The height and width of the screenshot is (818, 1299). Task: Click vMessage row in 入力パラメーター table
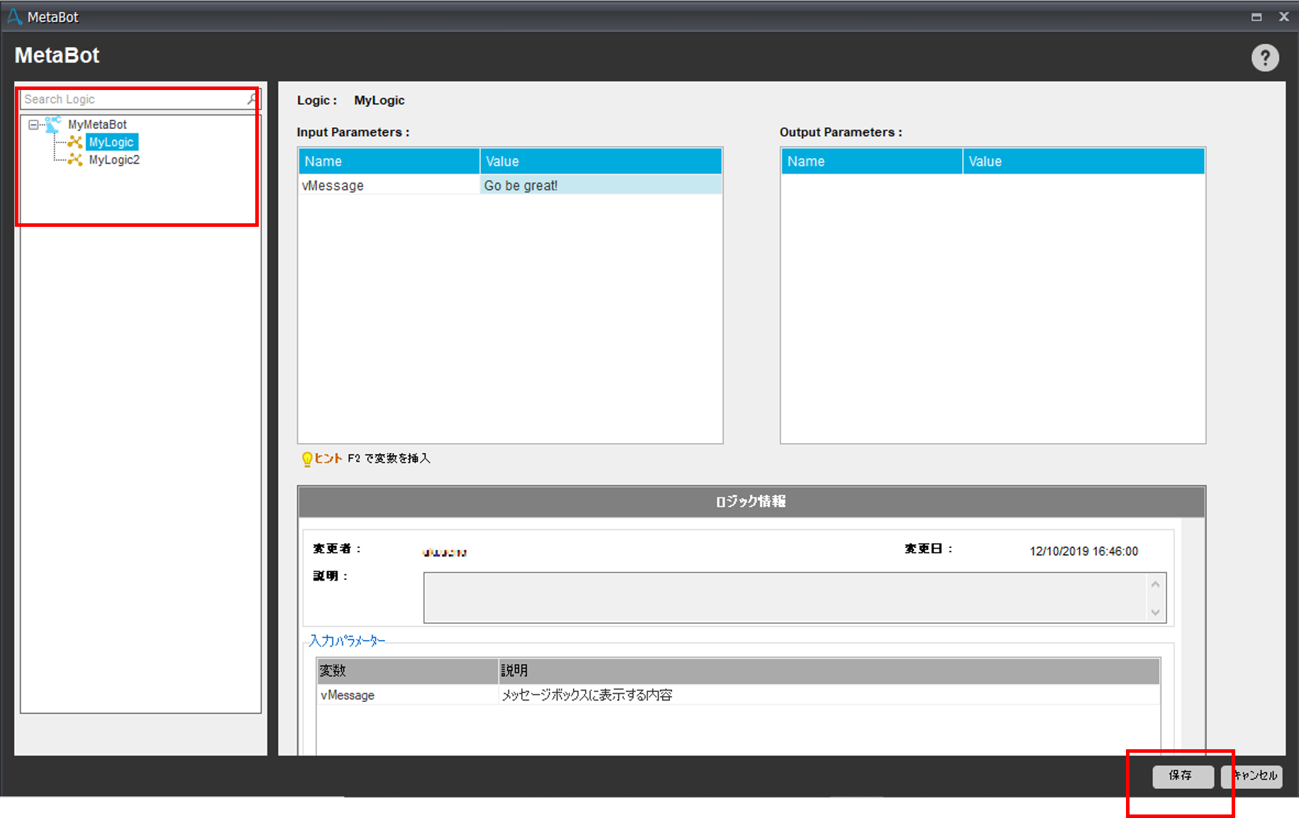pyautogui.click(x=738, y=695)
